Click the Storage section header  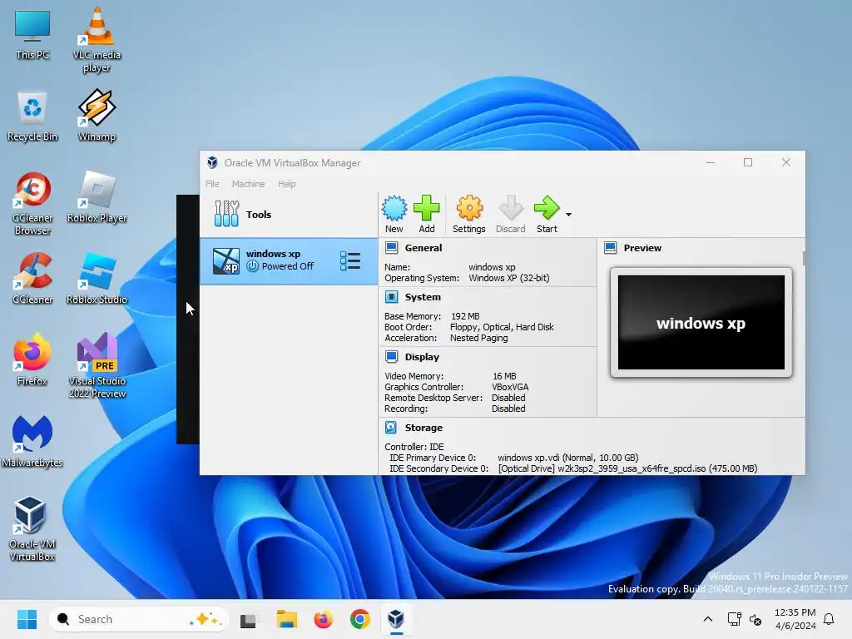pyautogui.click(x=424, y=428)
